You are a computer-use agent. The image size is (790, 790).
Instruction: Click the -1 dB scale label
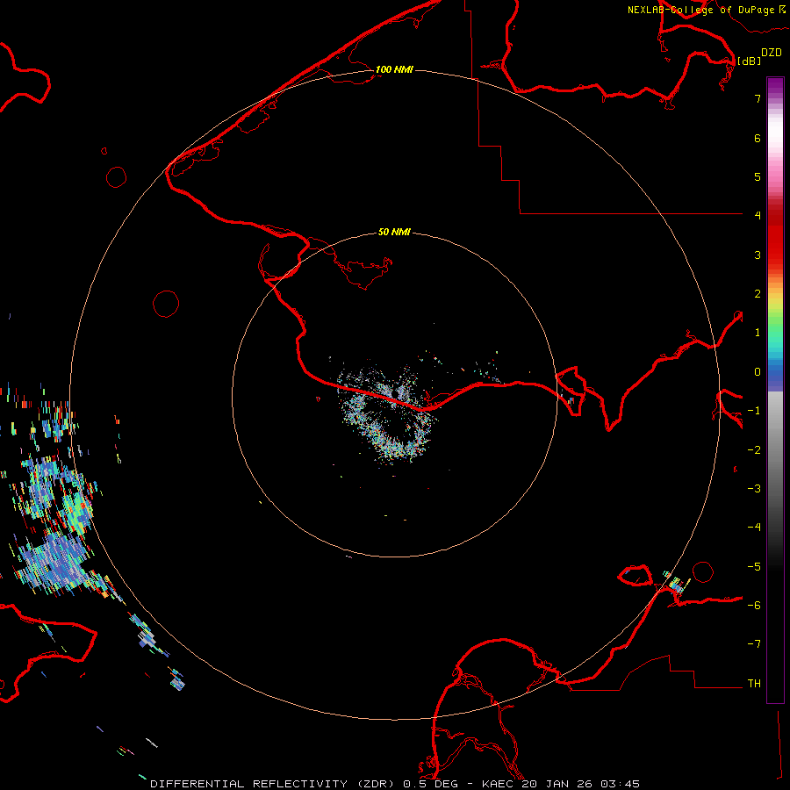754,411
